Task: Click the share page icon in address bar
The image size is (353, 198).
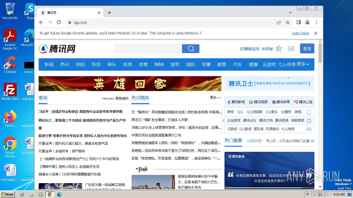Action: [x=279, y=22]
